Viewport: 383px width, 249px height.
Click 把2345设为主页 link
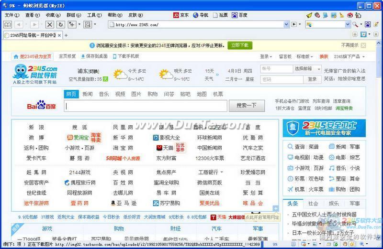click(33, 56)
